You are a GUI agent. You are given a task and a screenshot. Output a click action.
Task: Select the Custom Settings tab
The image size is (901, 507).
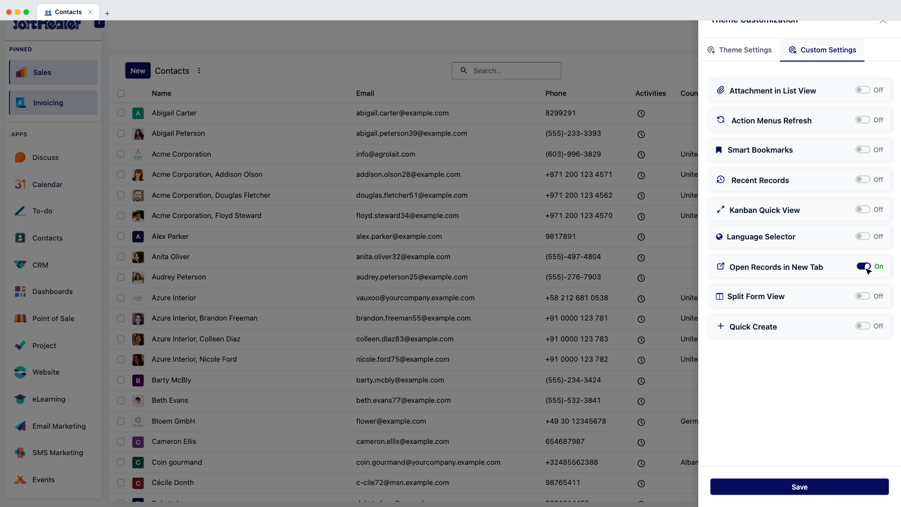pos(822,50)
